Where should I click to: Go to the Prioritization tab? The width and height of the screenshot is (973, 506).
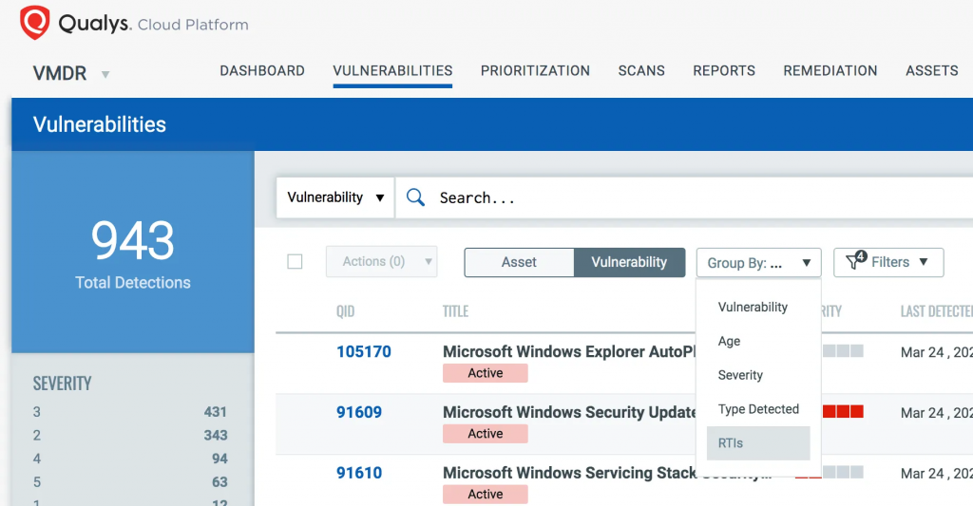535,71
